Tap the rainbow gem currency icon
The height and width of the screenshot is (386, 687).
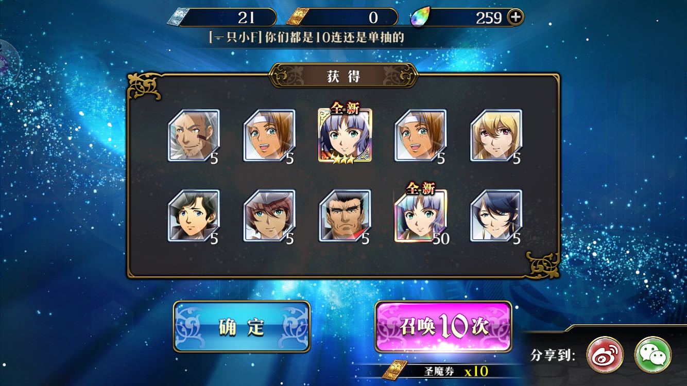420,19
